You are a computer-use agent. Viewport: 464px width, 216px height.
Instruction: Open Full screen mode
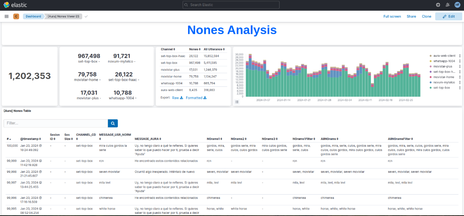[392, 16]
